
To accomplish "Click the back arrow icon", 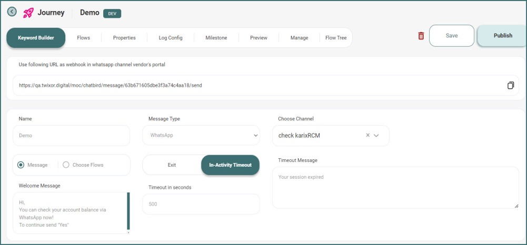I will 12,12.
